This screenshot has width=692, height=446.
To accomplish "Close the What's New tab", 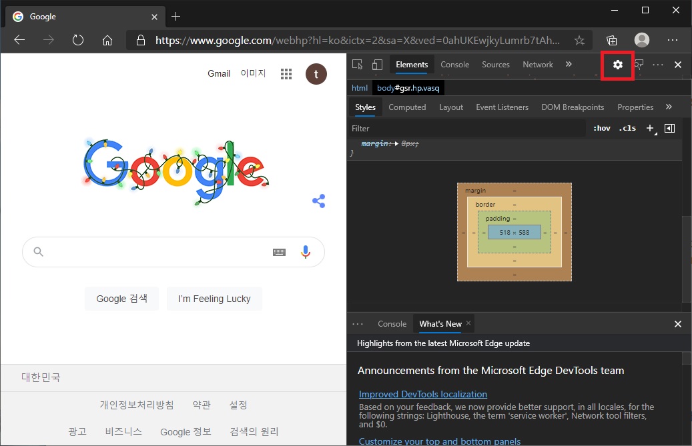I will (x=468, y=323).
